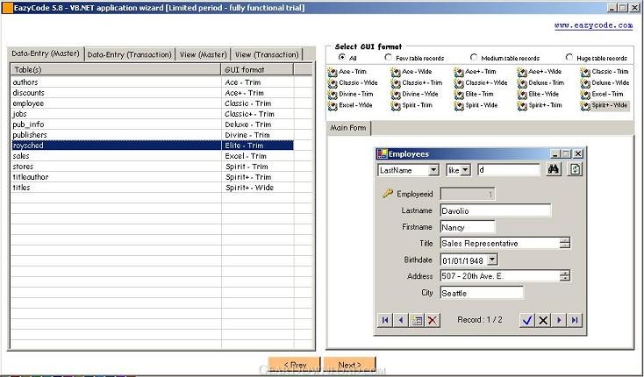This screenshot has height=377, width=644.
Task: Select the titles table row
Action: (153, 188)
